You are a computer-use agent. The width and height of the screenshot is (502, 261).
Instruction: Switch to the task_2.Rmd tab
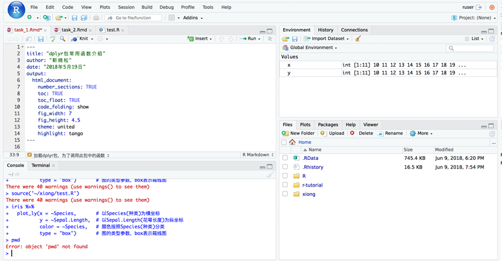click(74, 30)
